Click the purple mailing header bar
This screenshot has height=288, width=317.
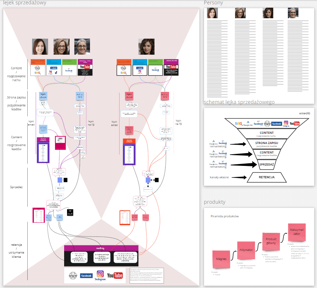coord(101,248)
